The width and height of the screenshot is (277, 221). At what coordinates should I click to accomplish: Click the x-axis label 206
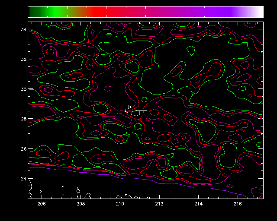click(42, 204)
